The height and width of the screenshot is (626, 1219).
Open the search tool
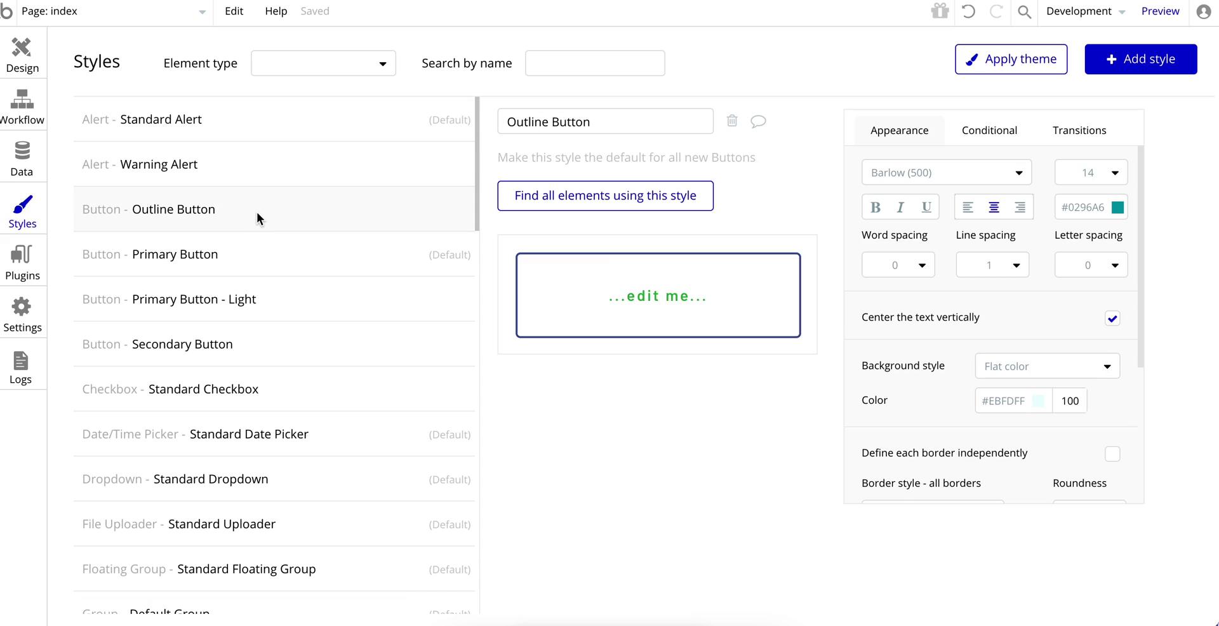[1024, 11]
